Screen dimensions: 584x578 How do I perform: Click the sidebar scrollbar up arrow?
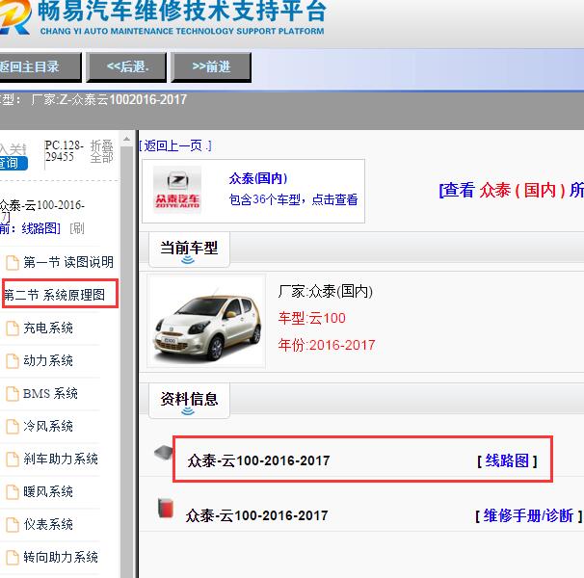(126, 140)
